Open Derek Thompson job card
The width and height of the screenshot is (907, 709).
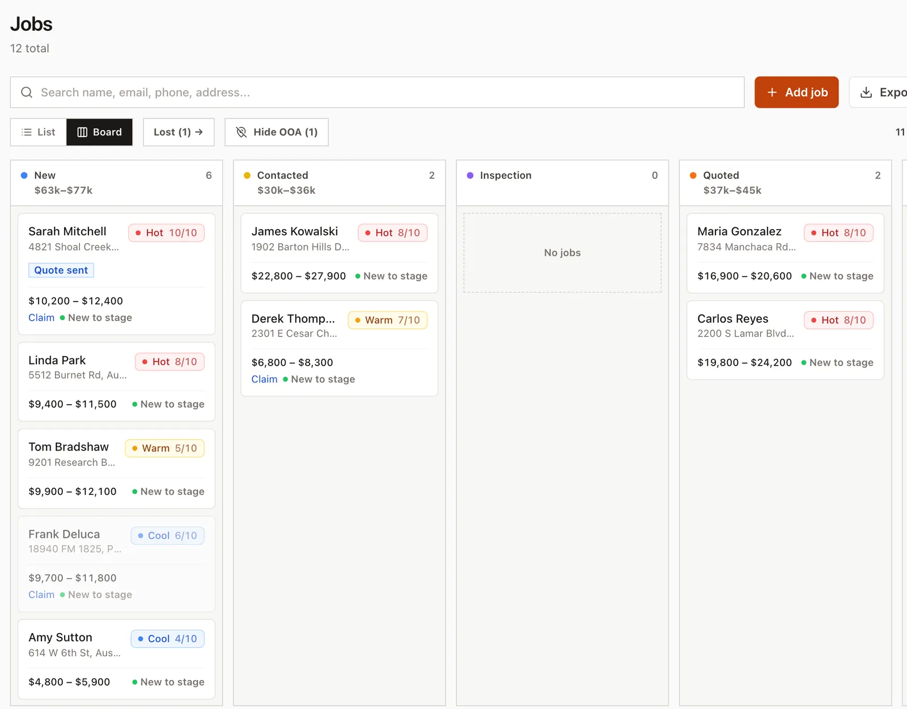tap(339, 349)
